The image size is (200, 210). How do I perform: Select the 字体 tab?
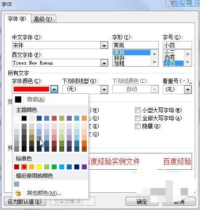[17, 19]
